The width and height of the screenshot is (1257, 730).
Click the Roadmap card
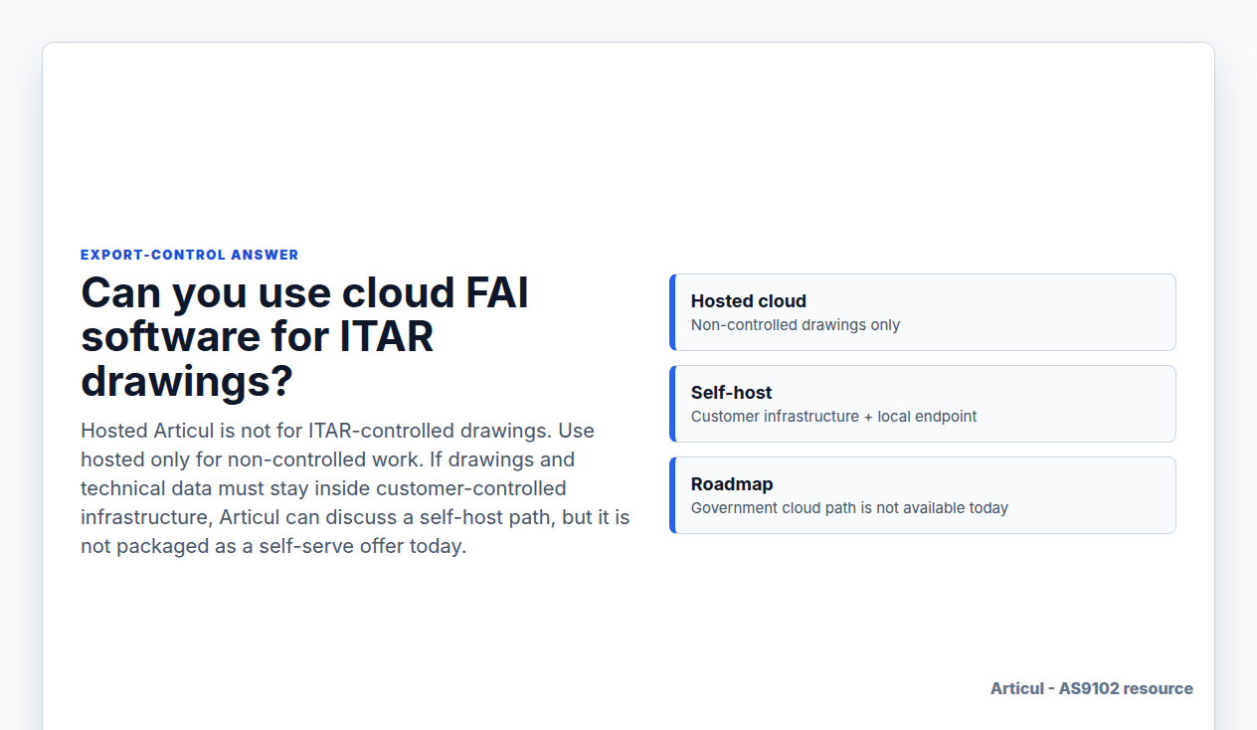coord(923,495)
